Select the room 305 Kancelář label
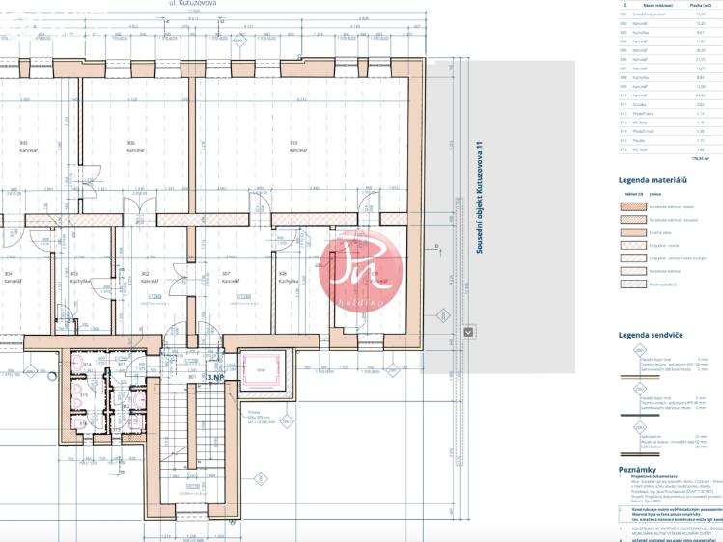The width and height of the screenshot is (723, 542). coord(24,147)
